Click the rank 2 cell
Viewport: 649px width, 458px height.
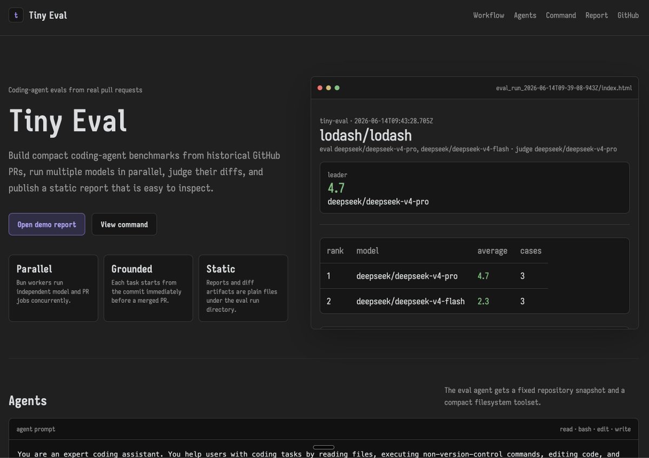click(x=329, y=301)
